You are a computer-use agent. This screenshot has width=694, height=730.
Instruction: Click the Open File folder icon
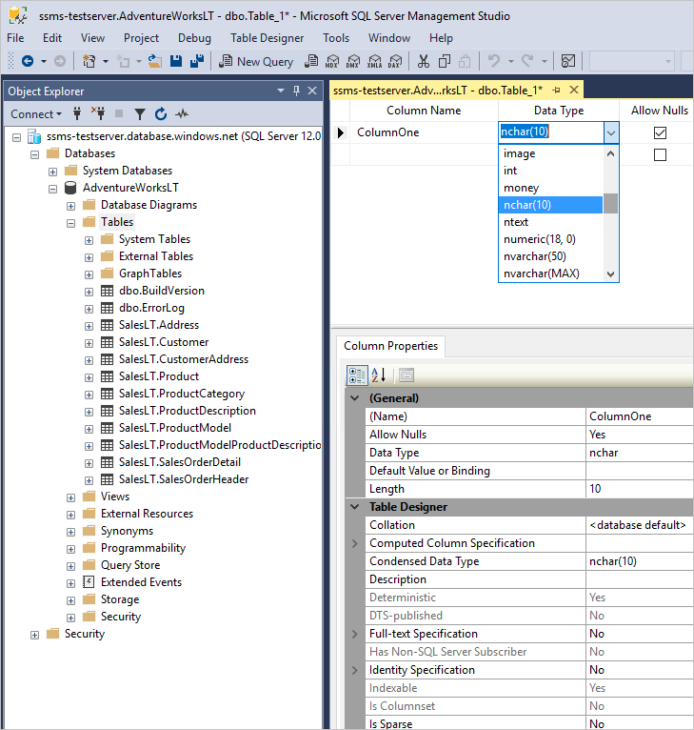[x=155, y=61]
